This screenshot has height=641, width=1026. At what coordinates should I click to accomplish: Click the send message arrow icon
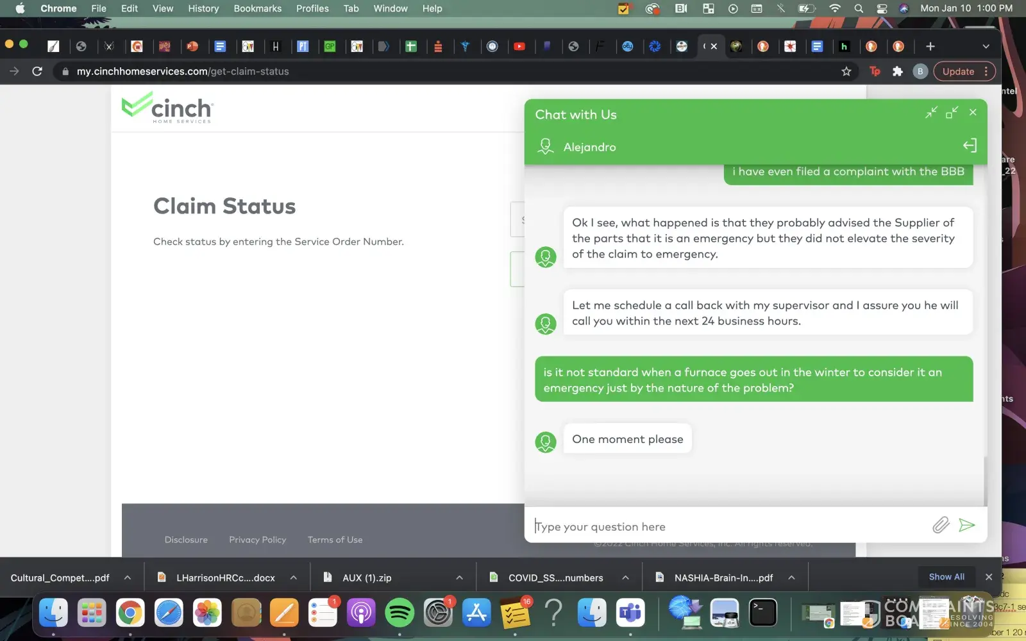point(966,526)
